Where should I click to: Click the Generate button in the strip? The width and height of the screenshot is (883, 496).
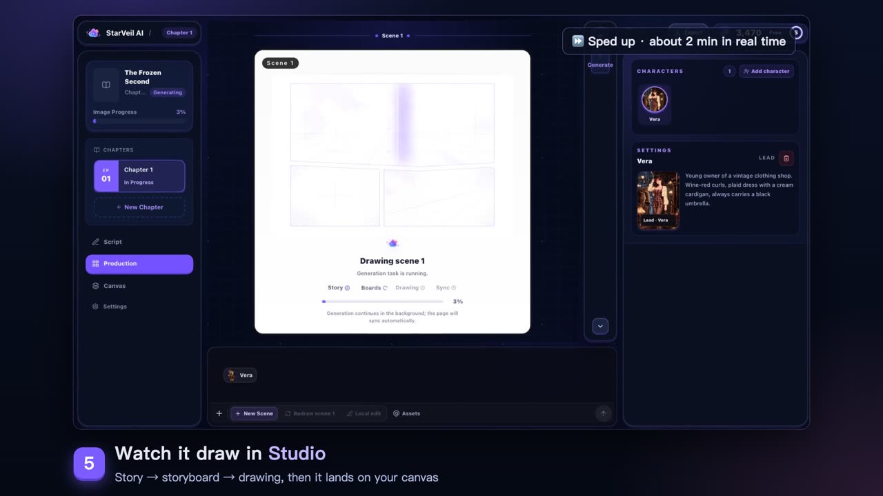pyautogui.click(x=600, y=65)
